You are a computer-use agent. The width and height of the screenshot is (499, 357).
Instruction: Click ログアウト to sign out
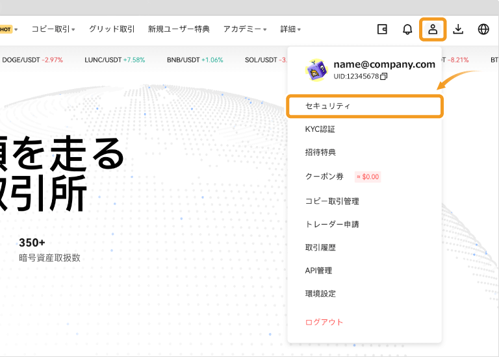[x=324, y=322]
